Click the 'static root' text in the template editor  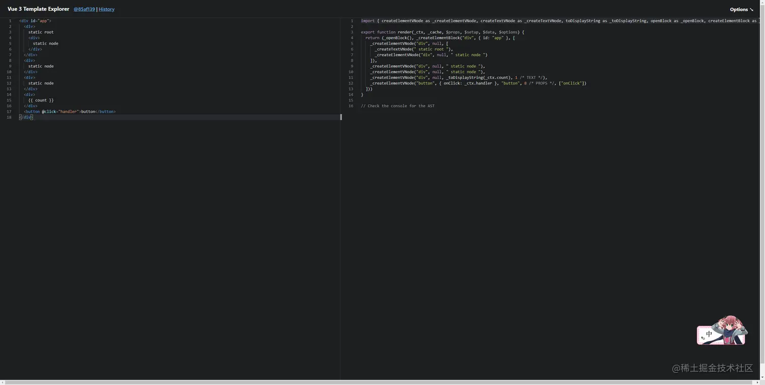pyautogui.click(x=41, y=32)
